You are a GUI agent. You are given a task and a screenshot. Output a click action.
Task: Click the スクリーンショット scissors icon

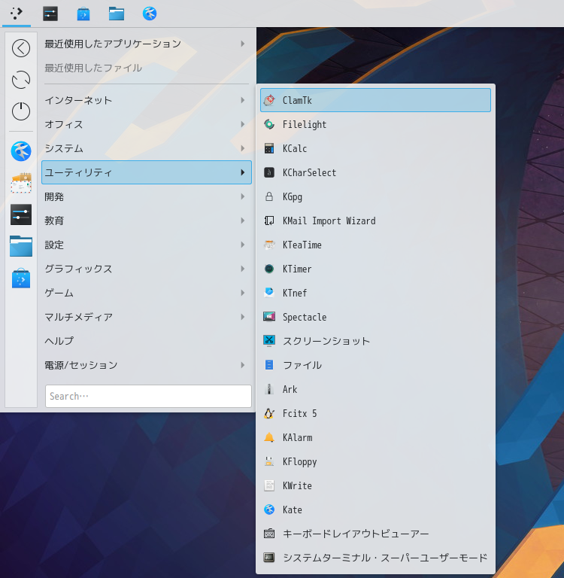tap(269, 342)
